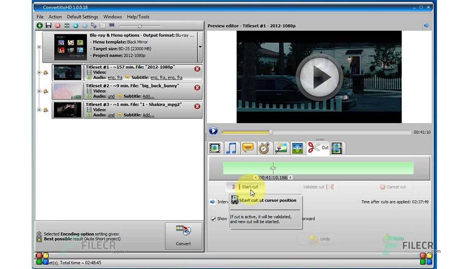
Task: Open the Action menu
Action: 55,17
